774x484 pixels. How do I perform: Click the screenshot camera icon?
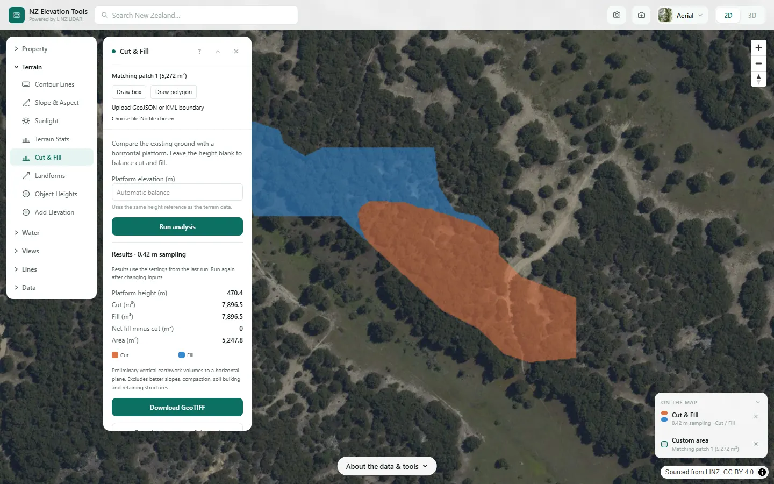[617, 15]
